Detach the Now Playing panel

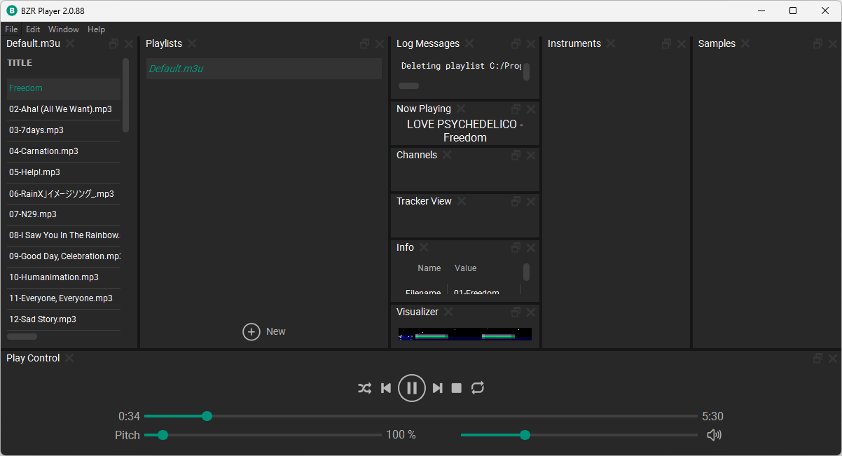pyautogui.click(x=516, y=109)
